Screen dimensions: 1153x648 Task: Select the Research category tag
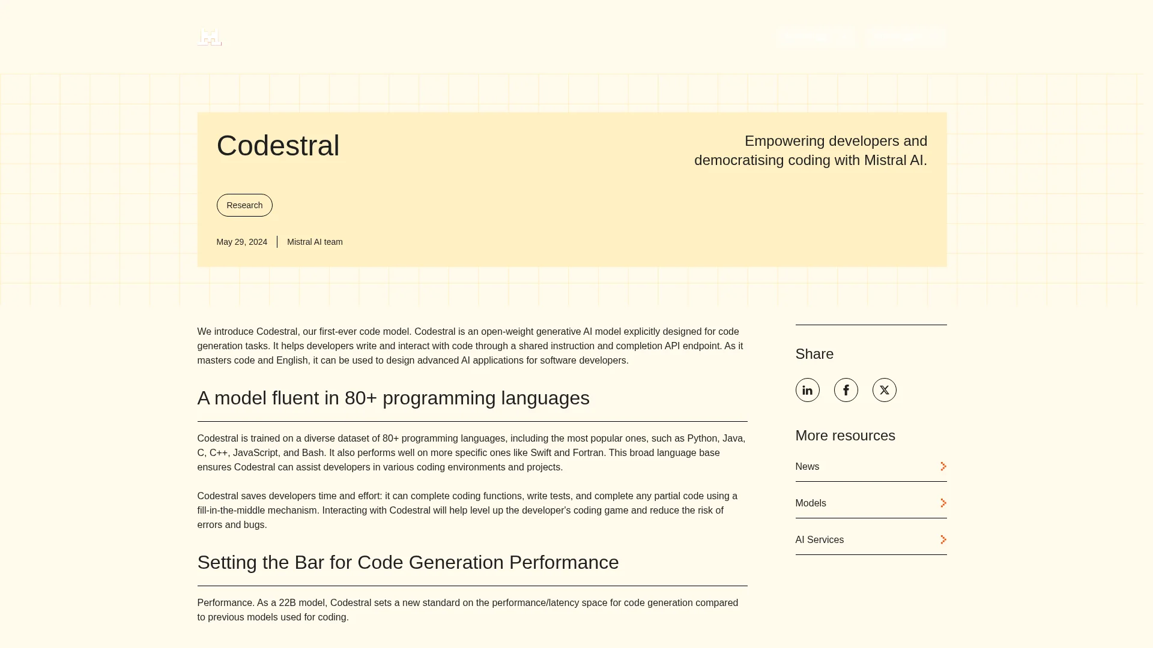[x=244, y=205]
